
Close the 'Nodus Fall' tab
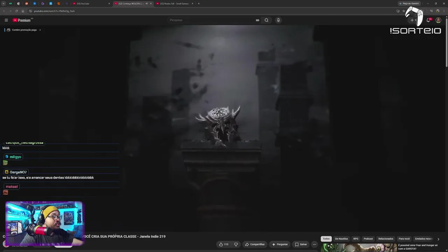[x=192, y=3]
